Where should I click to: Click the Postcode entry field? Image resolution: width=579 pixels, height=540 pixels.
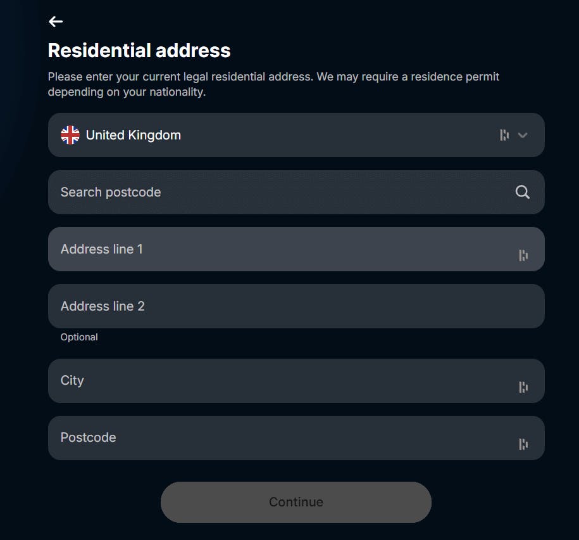pyautogui.click(x=253, y=437)
